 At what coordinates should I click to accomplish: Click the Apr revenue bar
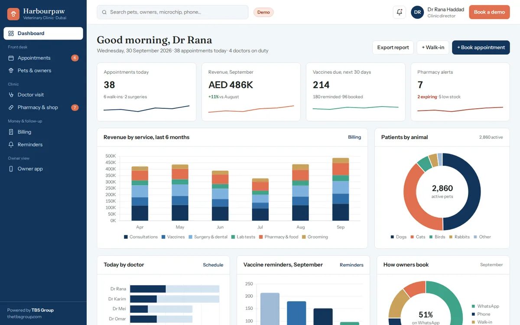tap(140, 193)
